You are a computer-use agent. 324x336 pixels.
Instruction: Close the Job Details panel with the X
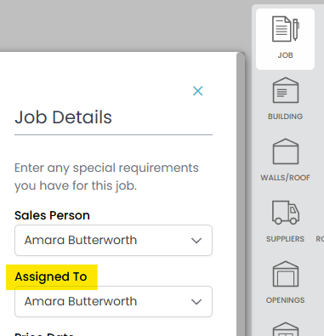click(197, 91)
